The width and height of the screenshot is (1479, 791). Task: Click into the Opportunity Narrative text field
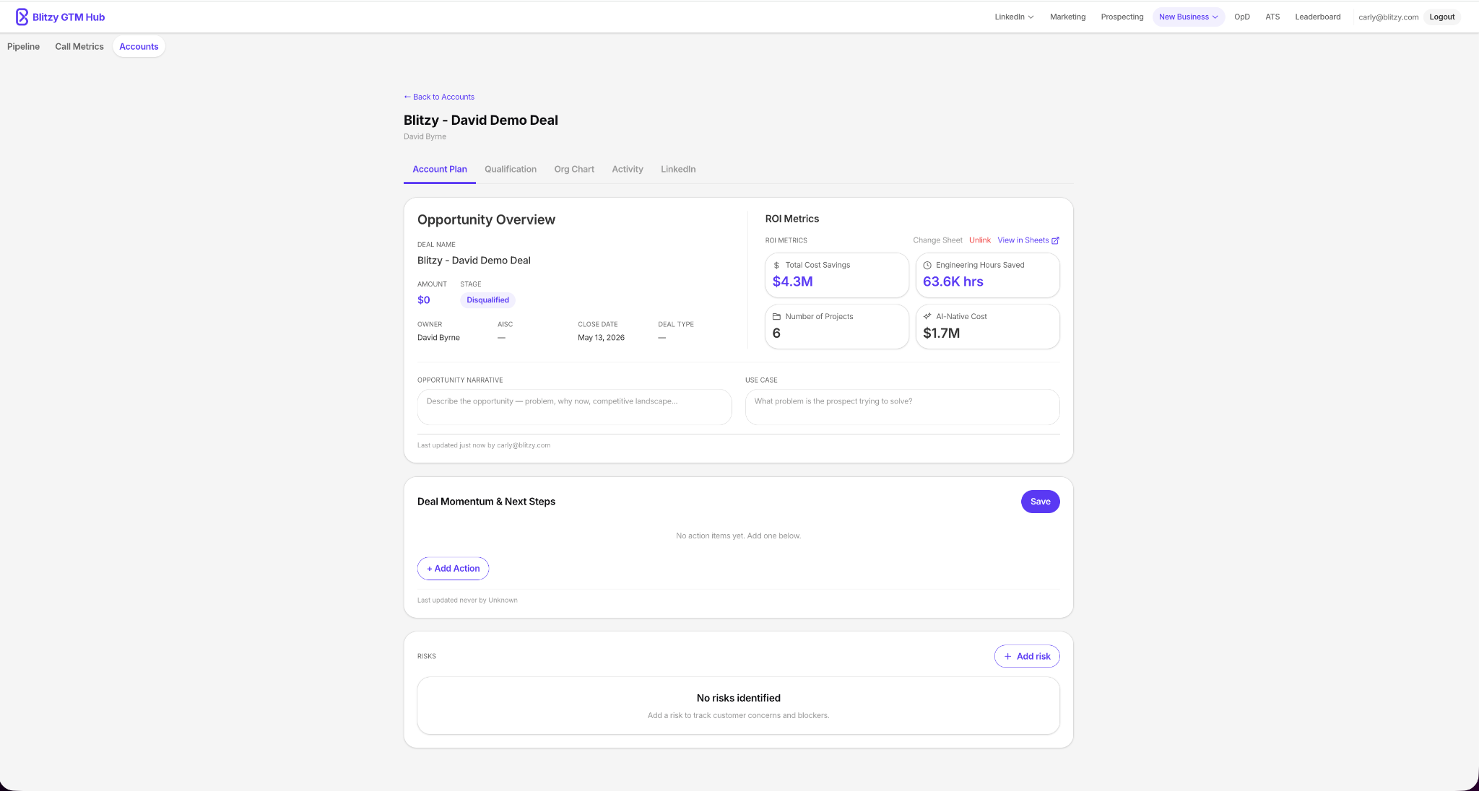coord(574,407)
